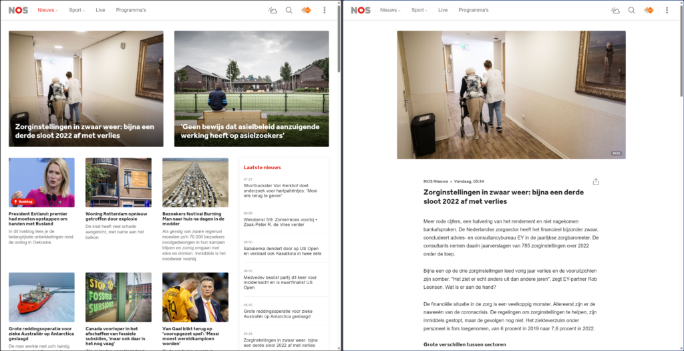Open search magnifier in left window

point(289,10)
